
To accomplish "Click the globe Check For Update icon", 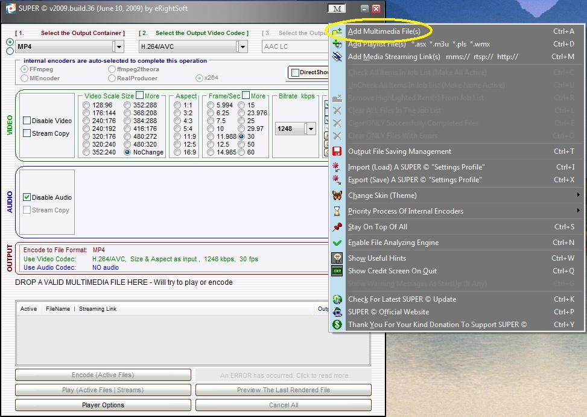I will [x=337, y=299].
